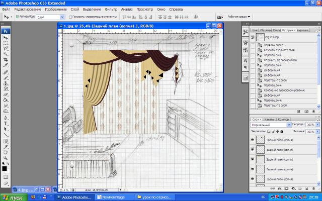Image resolution: width=322 pixels, height=201 pixels.
Task: Select the Rectangular Marquee tool
Action: click(6, 43)
